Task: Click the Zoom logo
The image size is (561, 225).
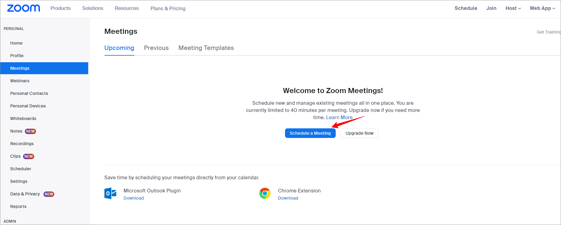Action: click(x=23, y=8)
